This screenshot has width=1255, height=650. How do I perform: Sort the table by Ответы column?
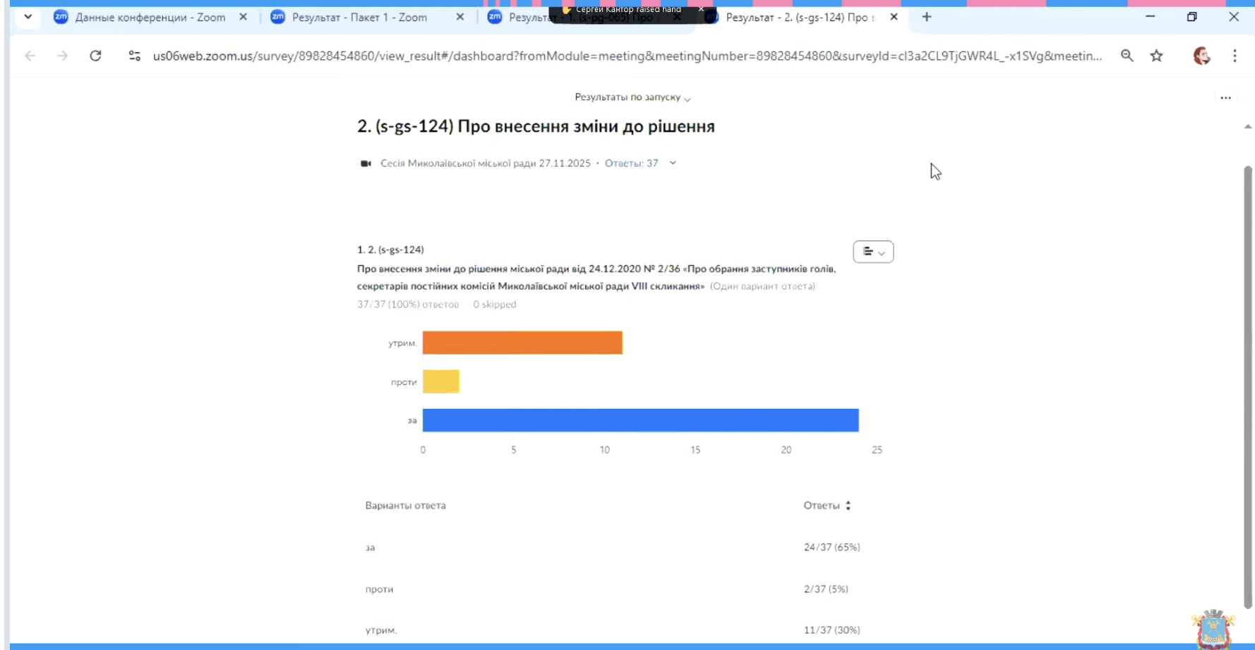coord(848,505)
